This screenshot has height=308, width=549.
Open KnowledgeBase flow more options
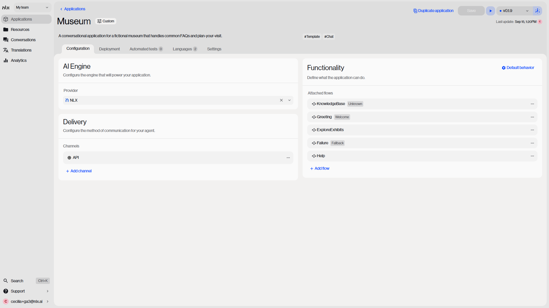coord(532,104)
